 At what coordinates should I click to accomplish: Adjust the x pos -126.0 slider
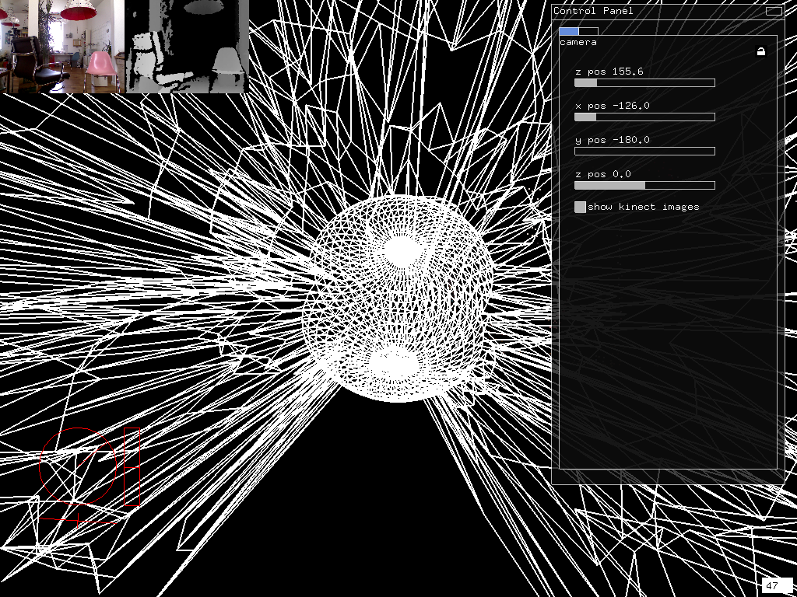[x=644, y=117]
